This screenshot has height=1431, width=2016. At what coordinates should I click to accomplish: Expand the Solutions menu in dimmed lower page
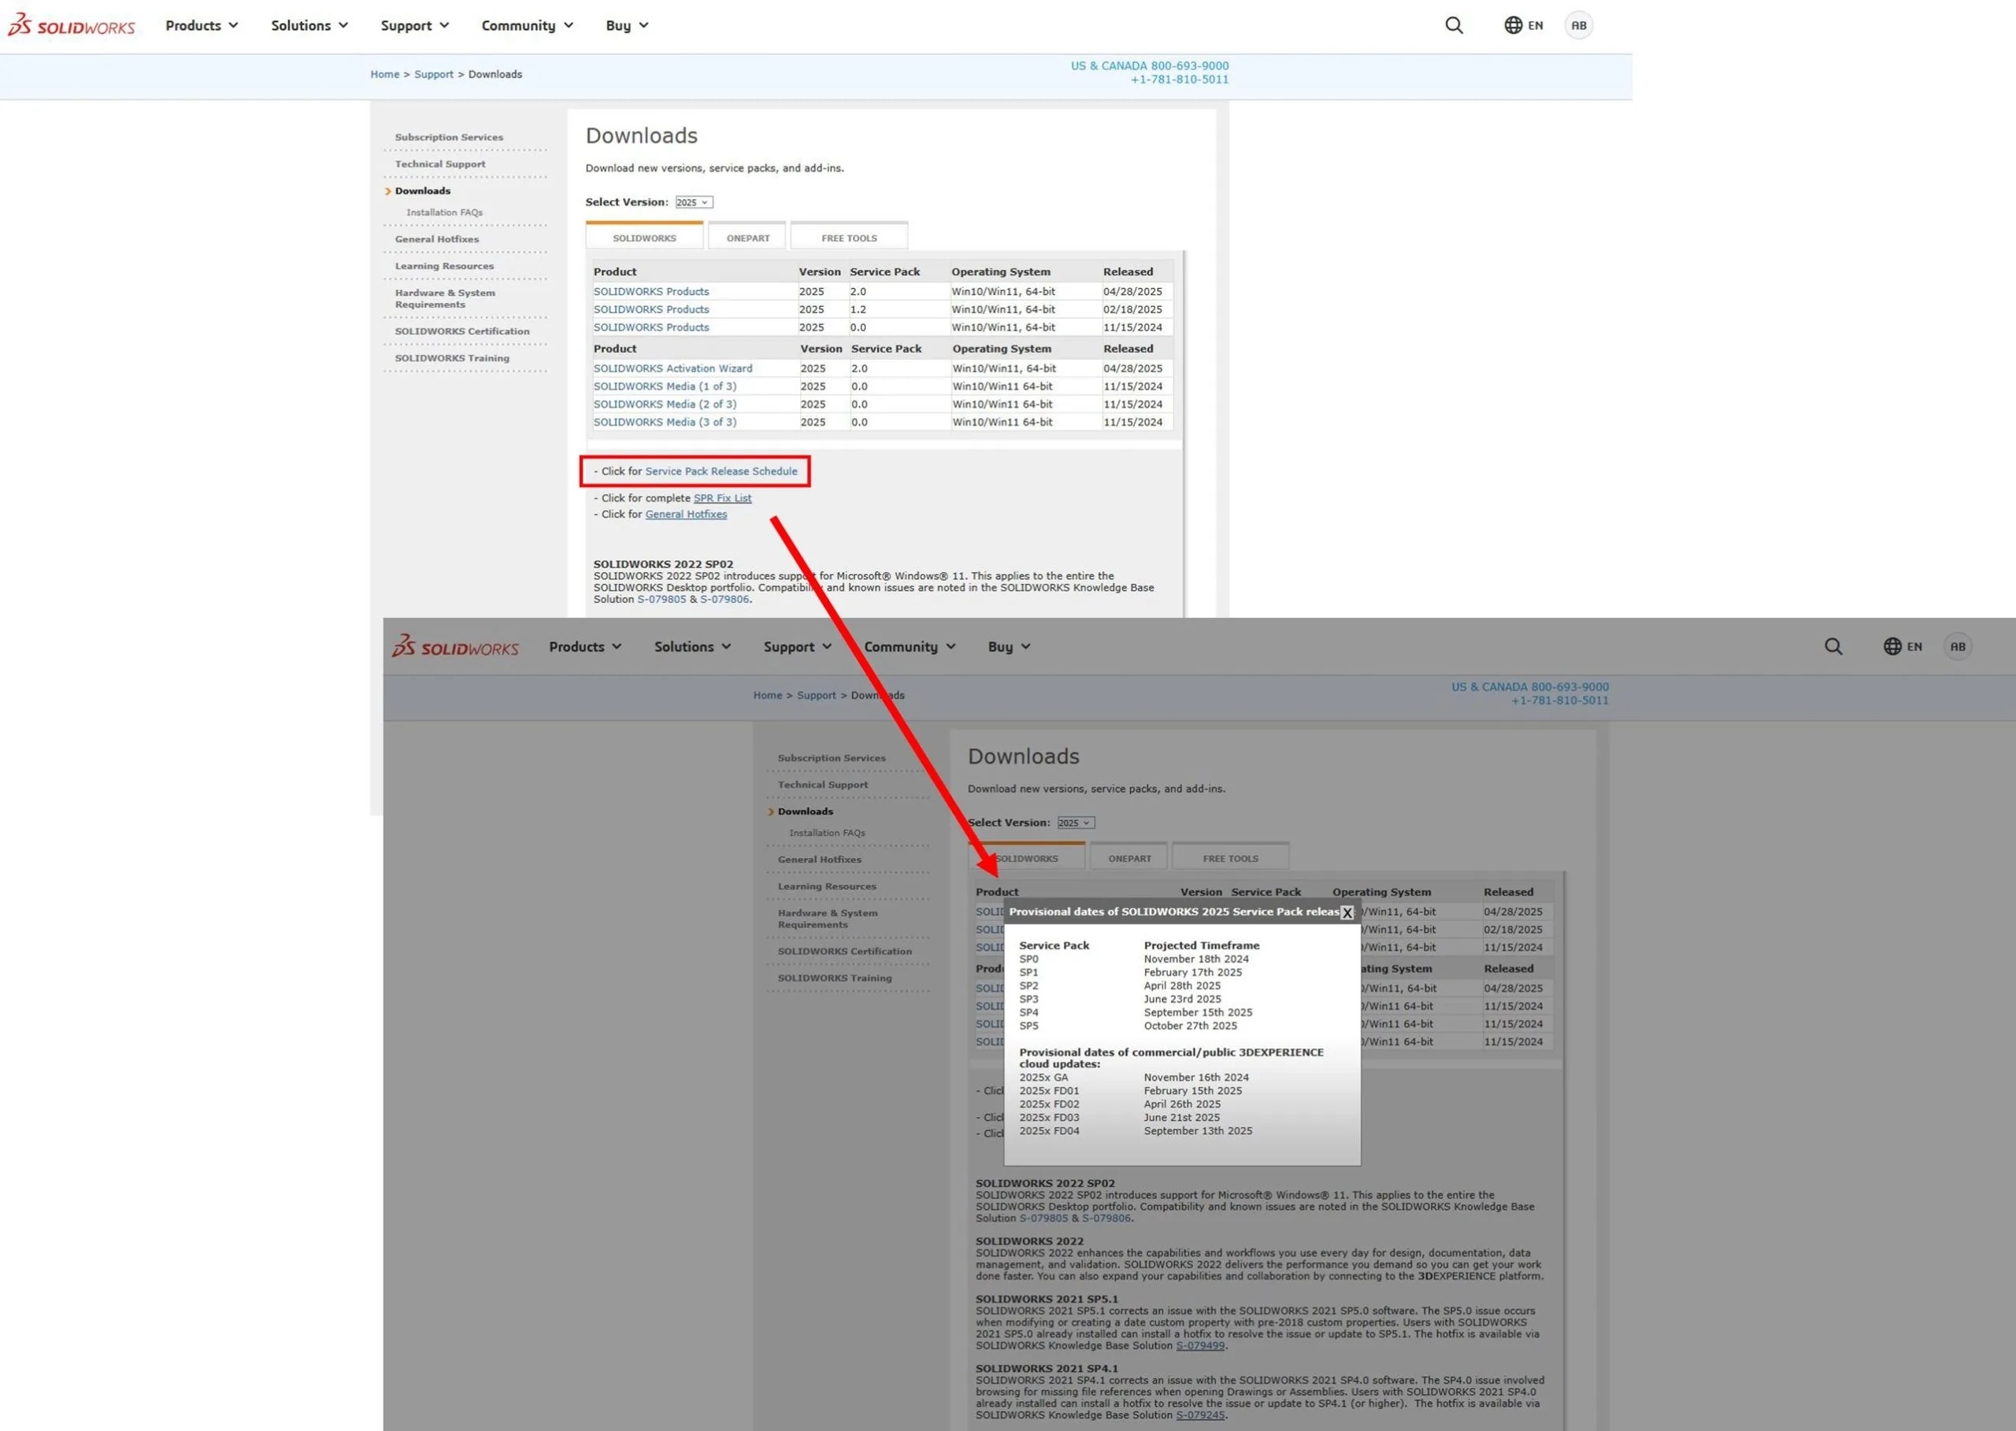693,647
